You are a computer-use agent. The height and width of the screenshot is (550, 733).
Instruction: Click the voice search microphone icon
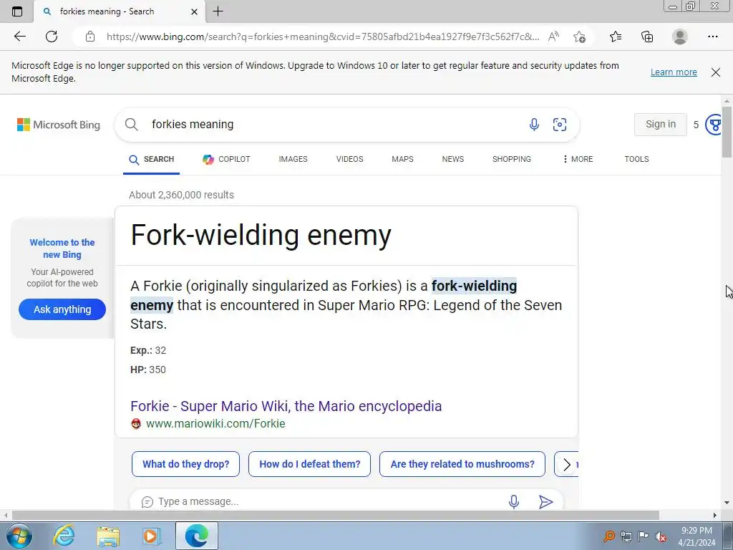[x=534, y=125]
